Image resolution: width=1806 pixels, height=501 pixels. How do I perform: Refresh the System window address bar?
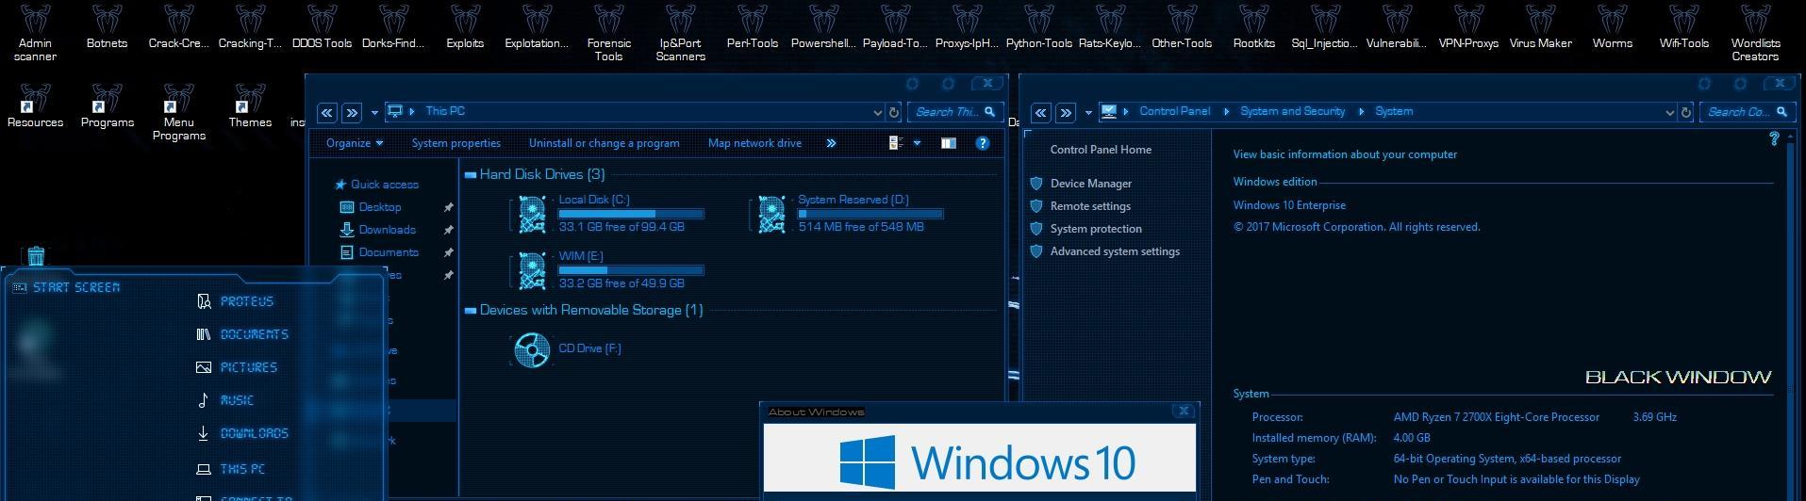(1686, 112)
